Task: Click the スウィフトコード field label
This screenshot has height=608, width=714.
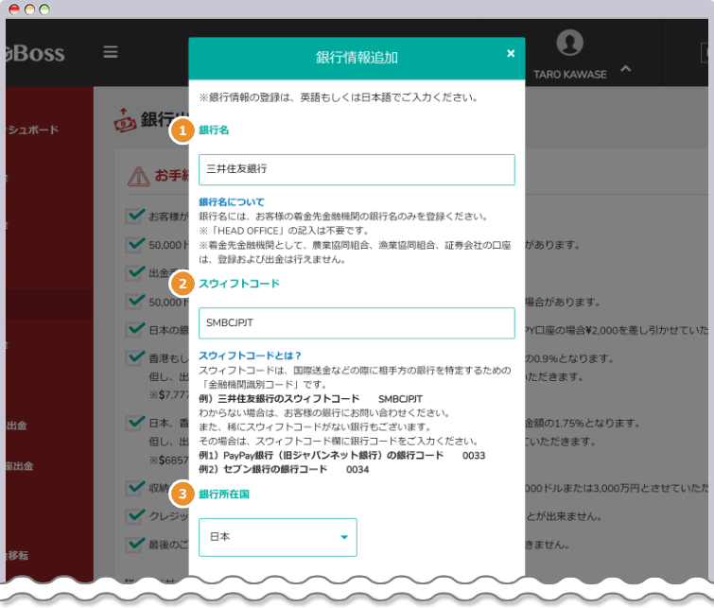Action: point(239,284)
